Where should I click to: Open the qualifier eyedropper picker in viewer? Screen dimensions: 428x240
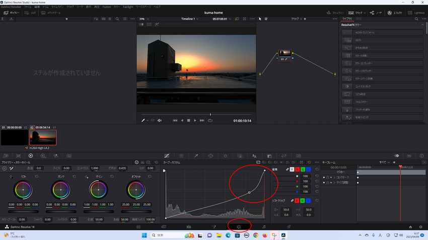click(x=143, y=121)
